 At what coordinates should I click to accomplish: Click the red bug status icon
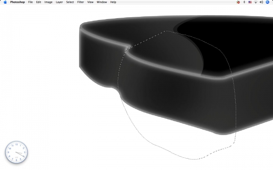point(238,2)
